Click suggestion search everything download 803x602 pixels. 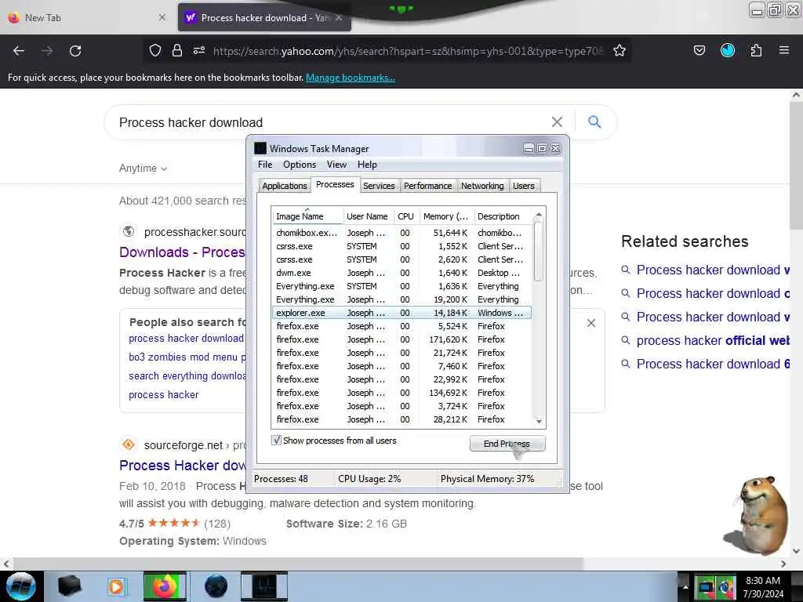coord(187,375)
